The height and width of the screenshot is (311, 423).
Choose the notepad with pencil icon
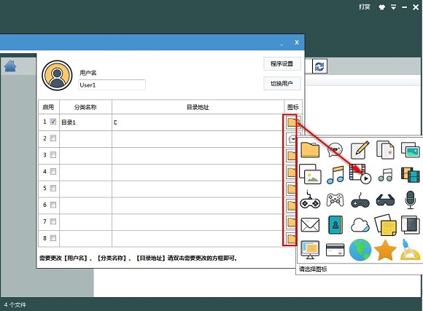click(360, 149)
